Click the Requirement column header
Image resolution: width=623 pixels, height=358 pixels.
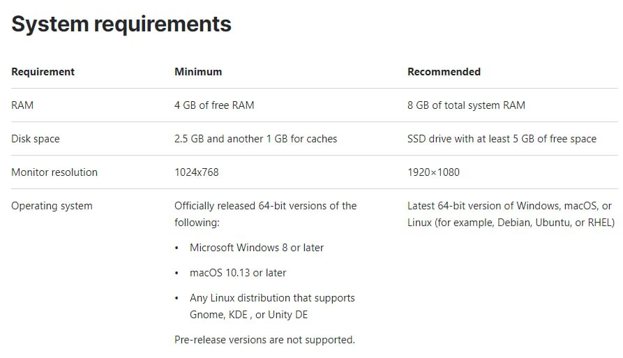pyautogui.click(x=43, y=72)
